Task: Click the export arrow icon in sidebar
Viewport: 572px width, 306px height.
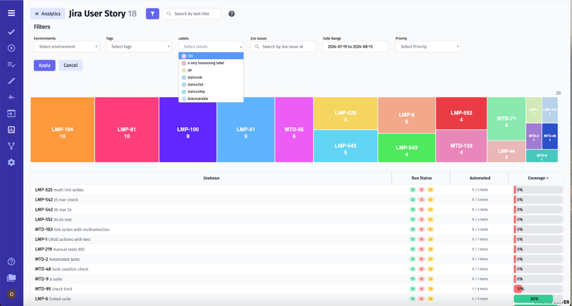Action: click(11, 113)
